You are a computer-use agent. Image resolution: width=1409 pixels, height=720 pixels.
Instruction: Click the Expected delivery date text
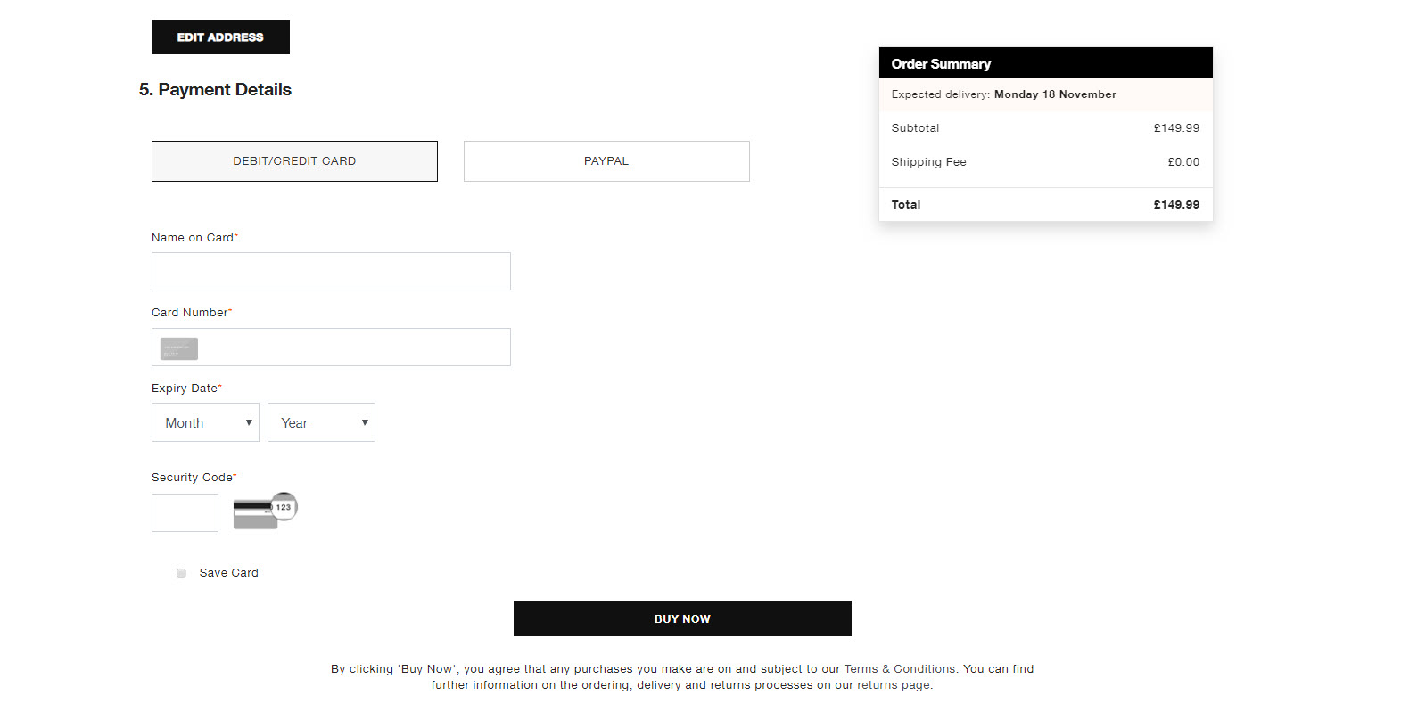coord(1055,94)
